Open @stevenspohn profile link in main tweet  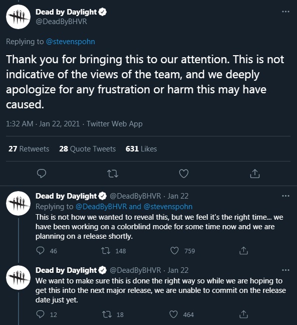pos(71,42)
